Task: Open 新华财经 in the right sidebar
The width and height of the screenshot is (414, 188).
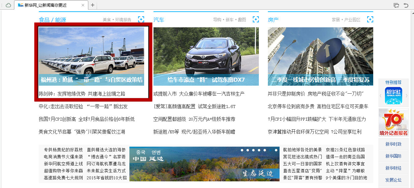Action: (x=393, y=168)
